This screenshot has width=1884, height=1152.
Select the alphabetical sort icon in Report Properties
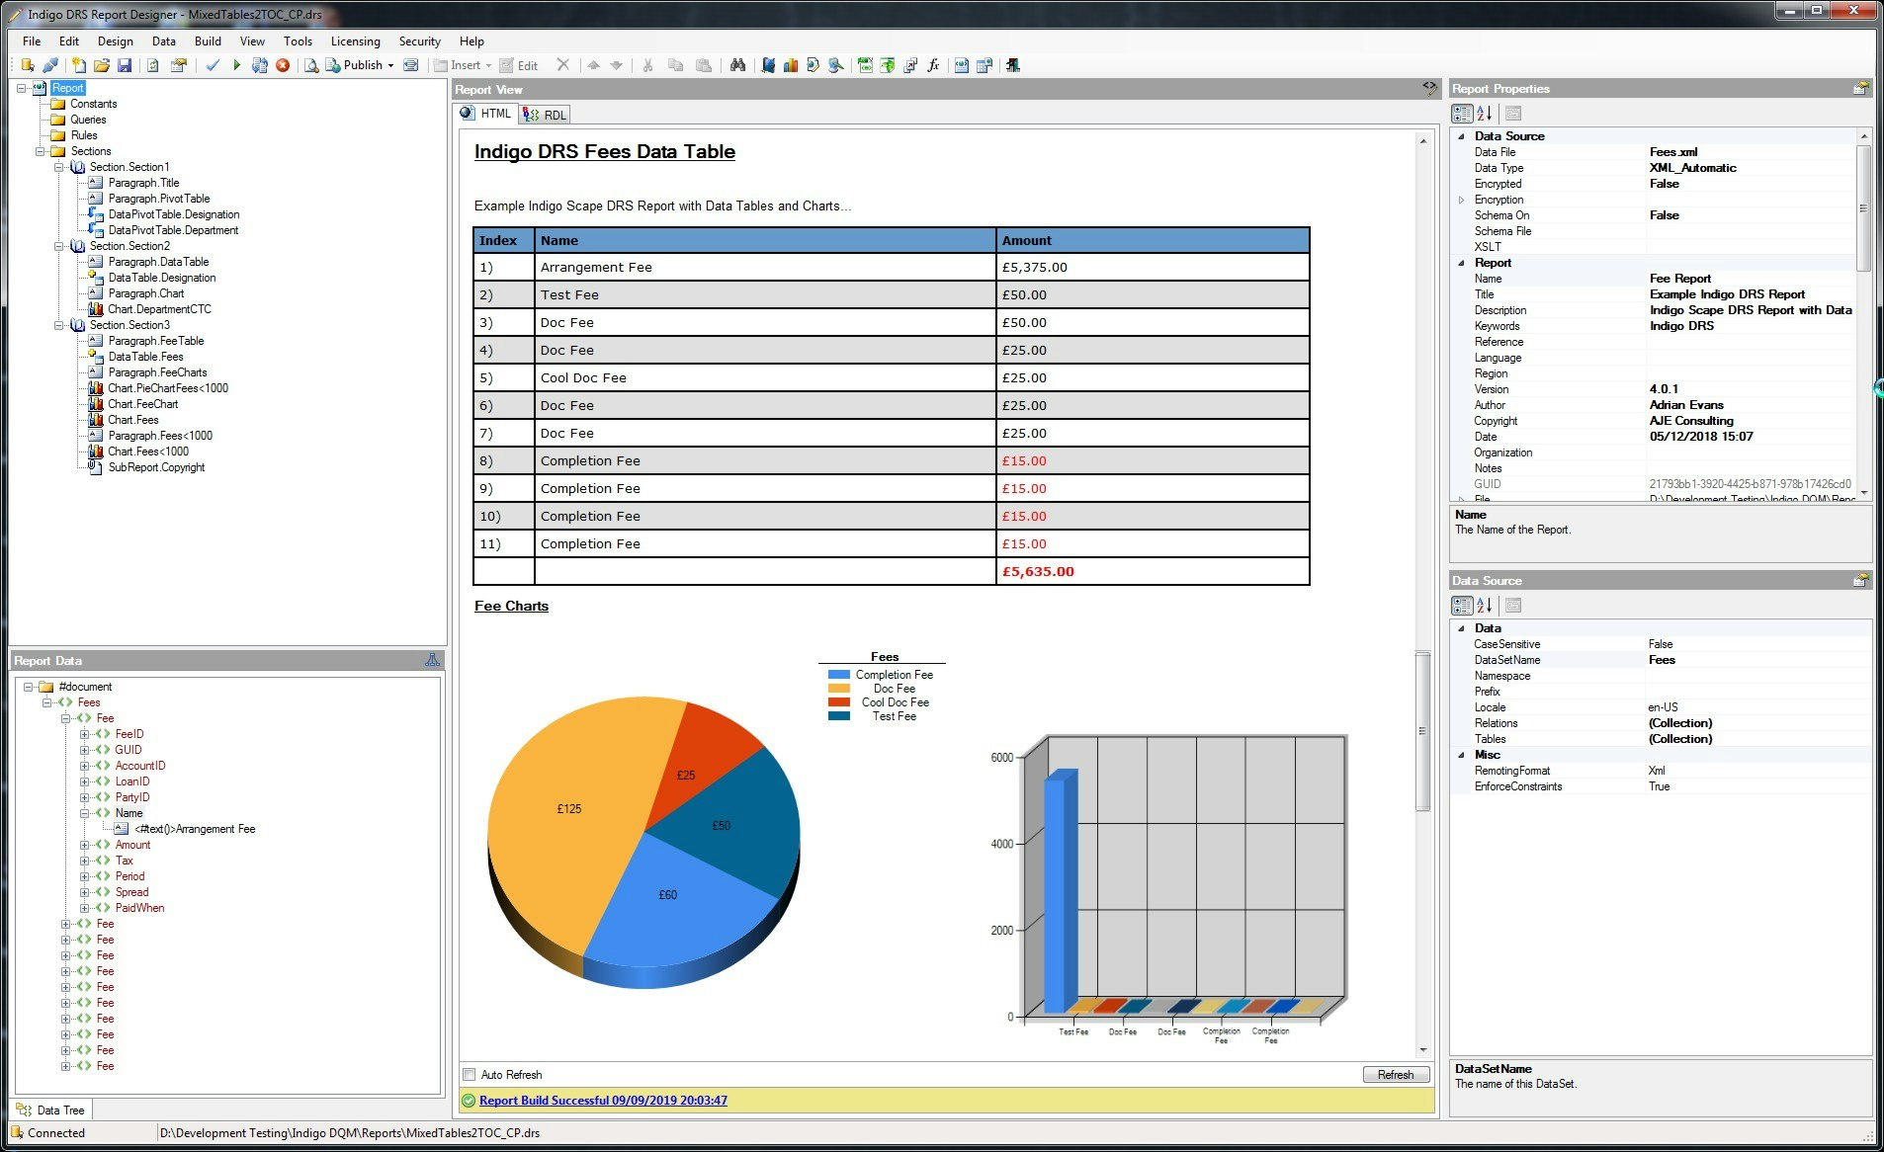pyautogui.click(x=1486, y=113)
